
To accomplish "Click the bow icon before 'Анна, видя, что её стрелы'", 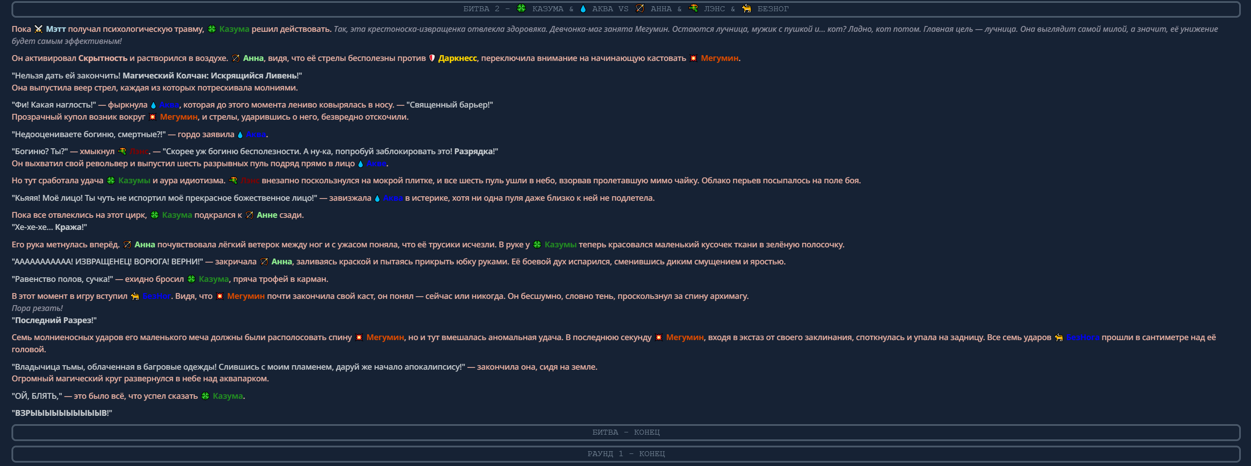I will (x=236, y=58).
